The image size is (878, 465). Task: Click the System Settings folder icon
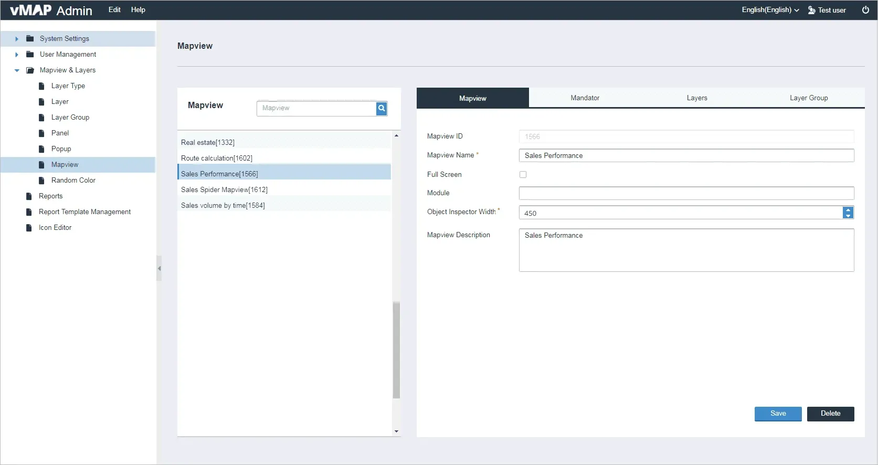[30, 38]
